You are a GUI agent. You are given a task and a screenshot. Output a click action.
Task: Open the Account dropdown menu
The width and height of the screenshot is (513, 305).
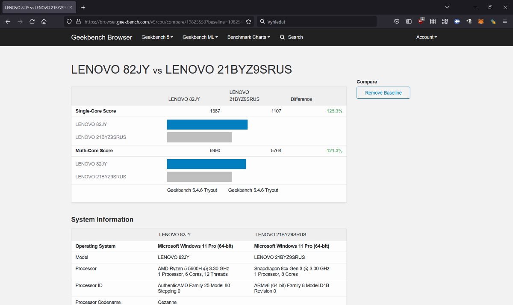click(426, 37)
